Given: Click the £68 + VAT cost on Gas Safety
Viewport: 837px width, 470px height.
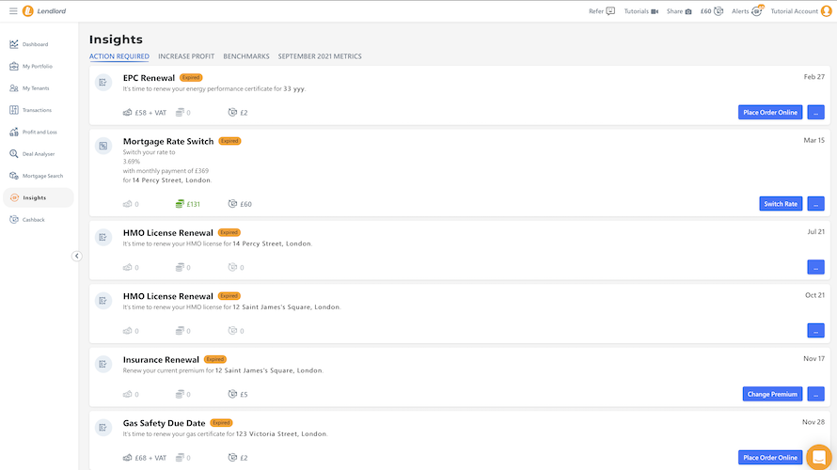Looking at the screenshot, I should pyautogui.click(x=145, y=458).
